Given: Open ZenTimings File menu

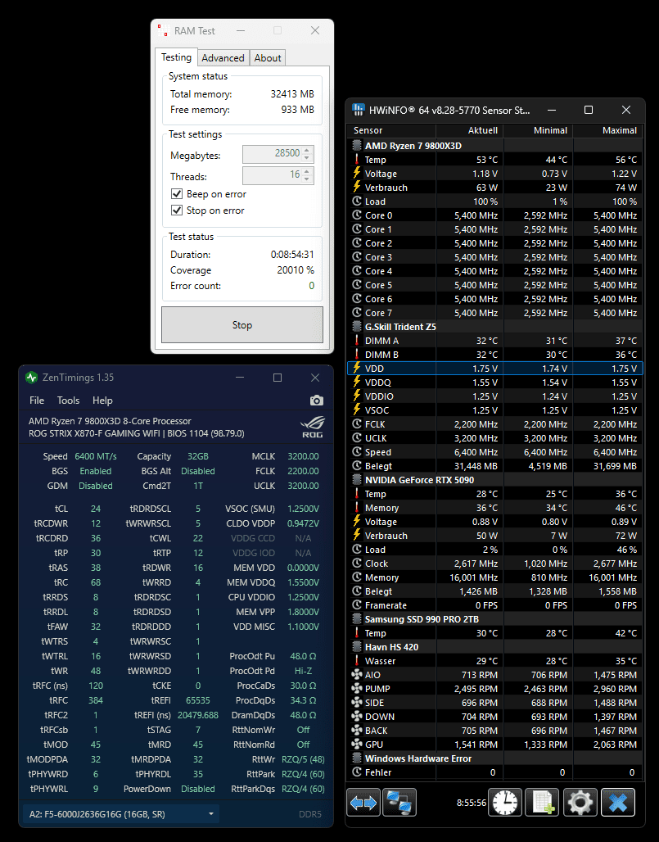Looking at the screenshot, I should click(x=37, y=400).
